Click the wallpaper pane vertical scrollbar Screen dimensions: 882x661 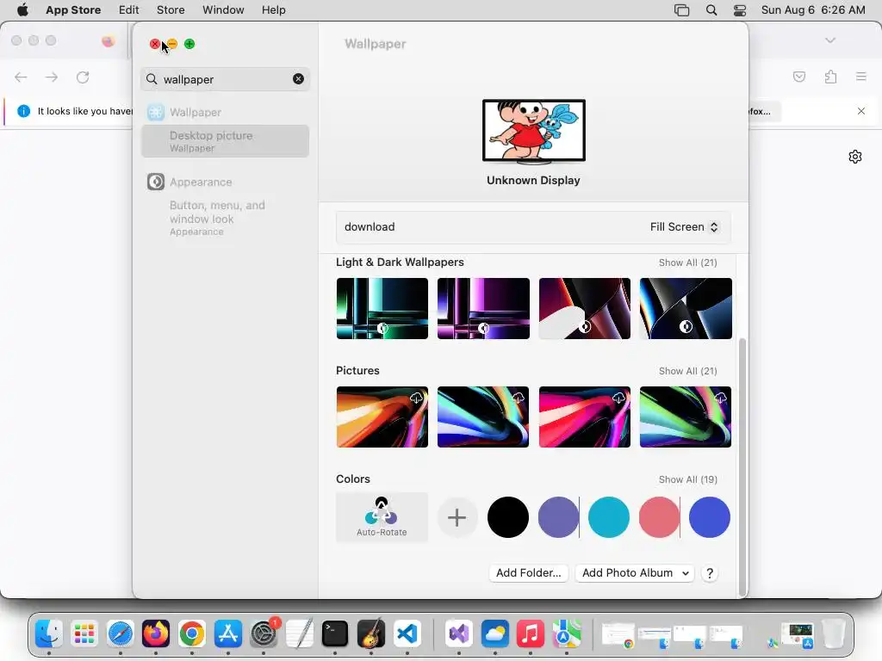coord(742,466)
